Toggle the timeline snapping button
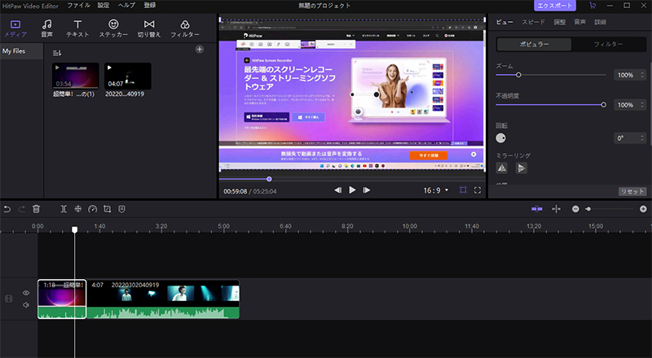Image resolution: width=652 pixels, height=358 pixels. point(536,209)
